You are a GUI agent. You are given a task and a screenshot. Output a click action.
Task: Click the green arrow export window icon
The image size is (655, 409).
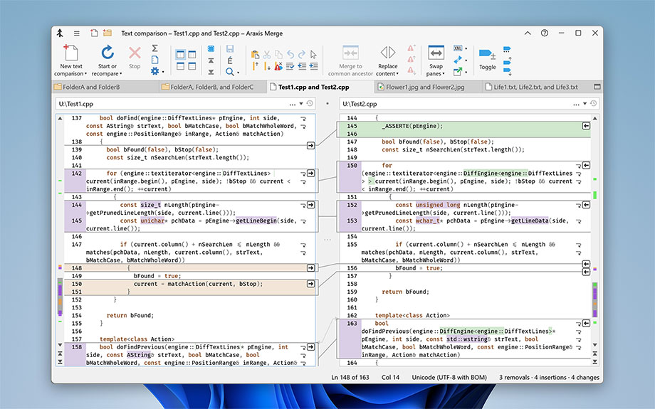coord(458,72)
